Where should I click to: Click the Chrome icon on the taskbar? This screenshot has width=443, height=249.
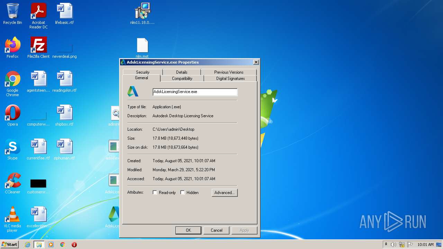pyautogui.click(x=63, y=245)
